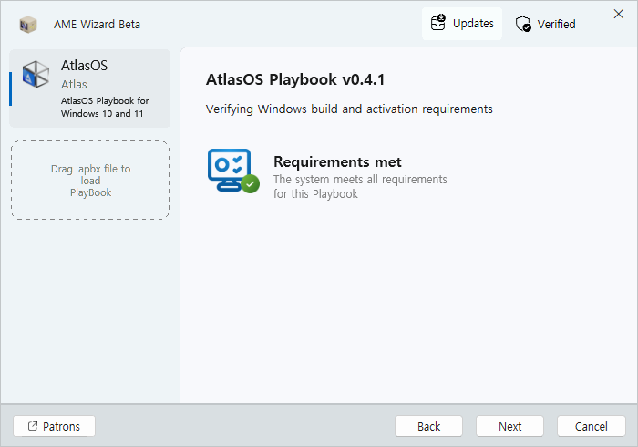Click the Requirements met heading
This screenshot has height=447, width=638.
(337, 162)
